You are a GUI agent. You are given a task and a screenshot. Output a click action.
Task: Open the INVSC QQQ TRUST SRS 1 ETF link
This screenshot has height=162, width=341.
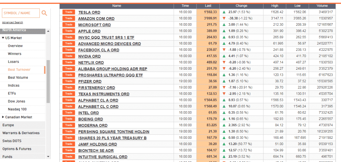(106, 38)
